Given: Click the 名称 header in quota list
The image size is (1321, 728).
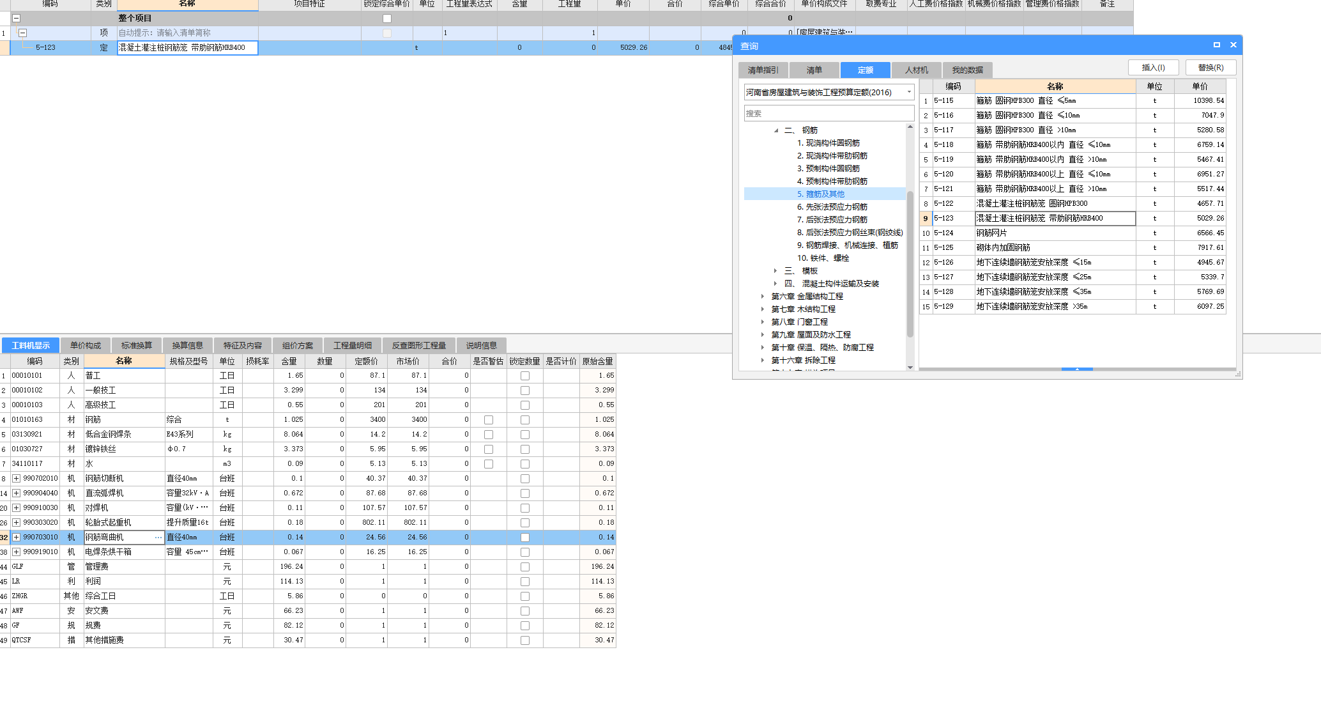Looking at the screenshot, I should pos(1055,86).
